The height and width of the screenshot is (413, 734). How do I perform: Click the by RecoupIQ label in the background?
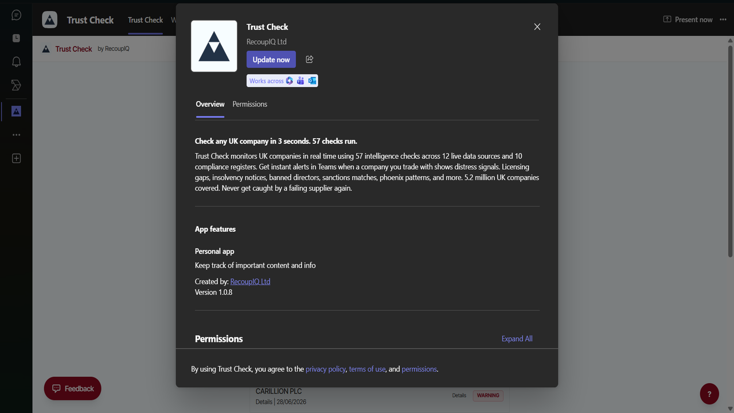tap(114, 49)
